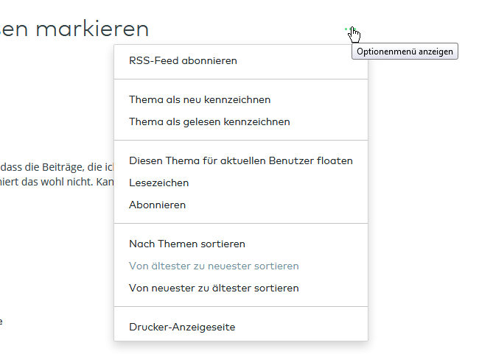Select Diesen Thema für aktuellen Benutzer floaten
The height and width of the screenshot is (354, 479).
pos(241,160)
